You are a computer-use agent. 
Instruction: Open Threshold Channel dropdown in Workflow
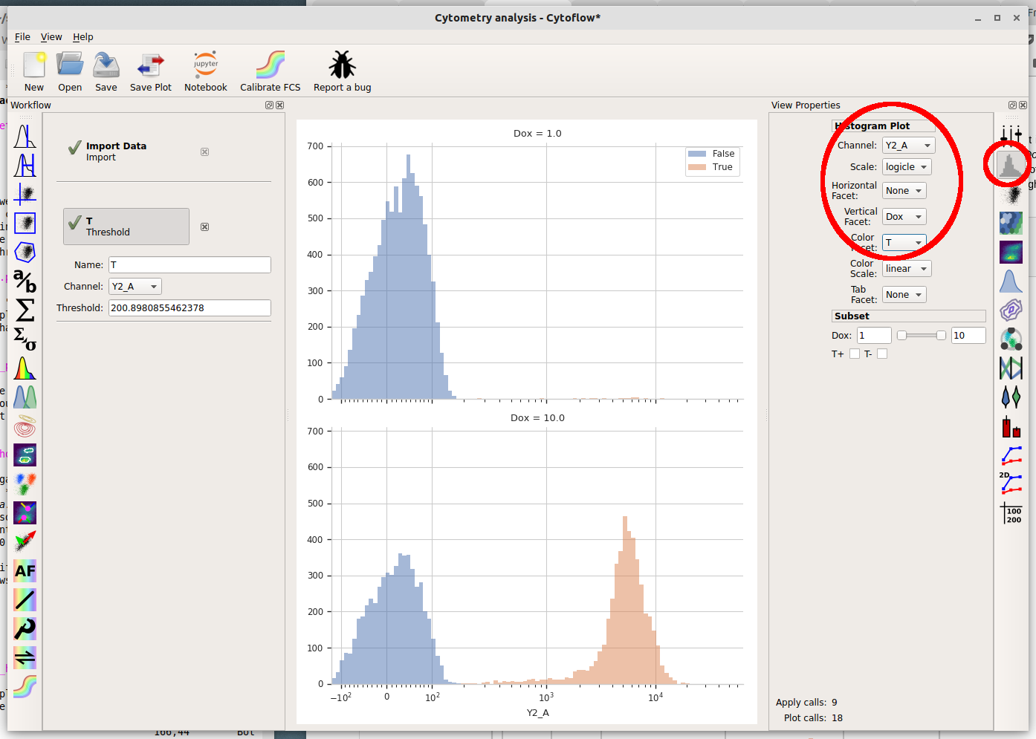pos(135,287)
